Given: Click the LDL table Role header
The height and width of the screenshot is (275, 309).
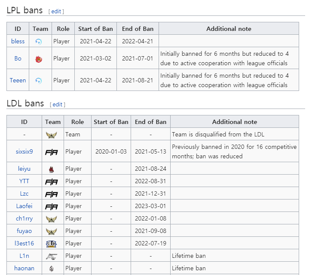Looking at the screenshot, I should [78, 122].
